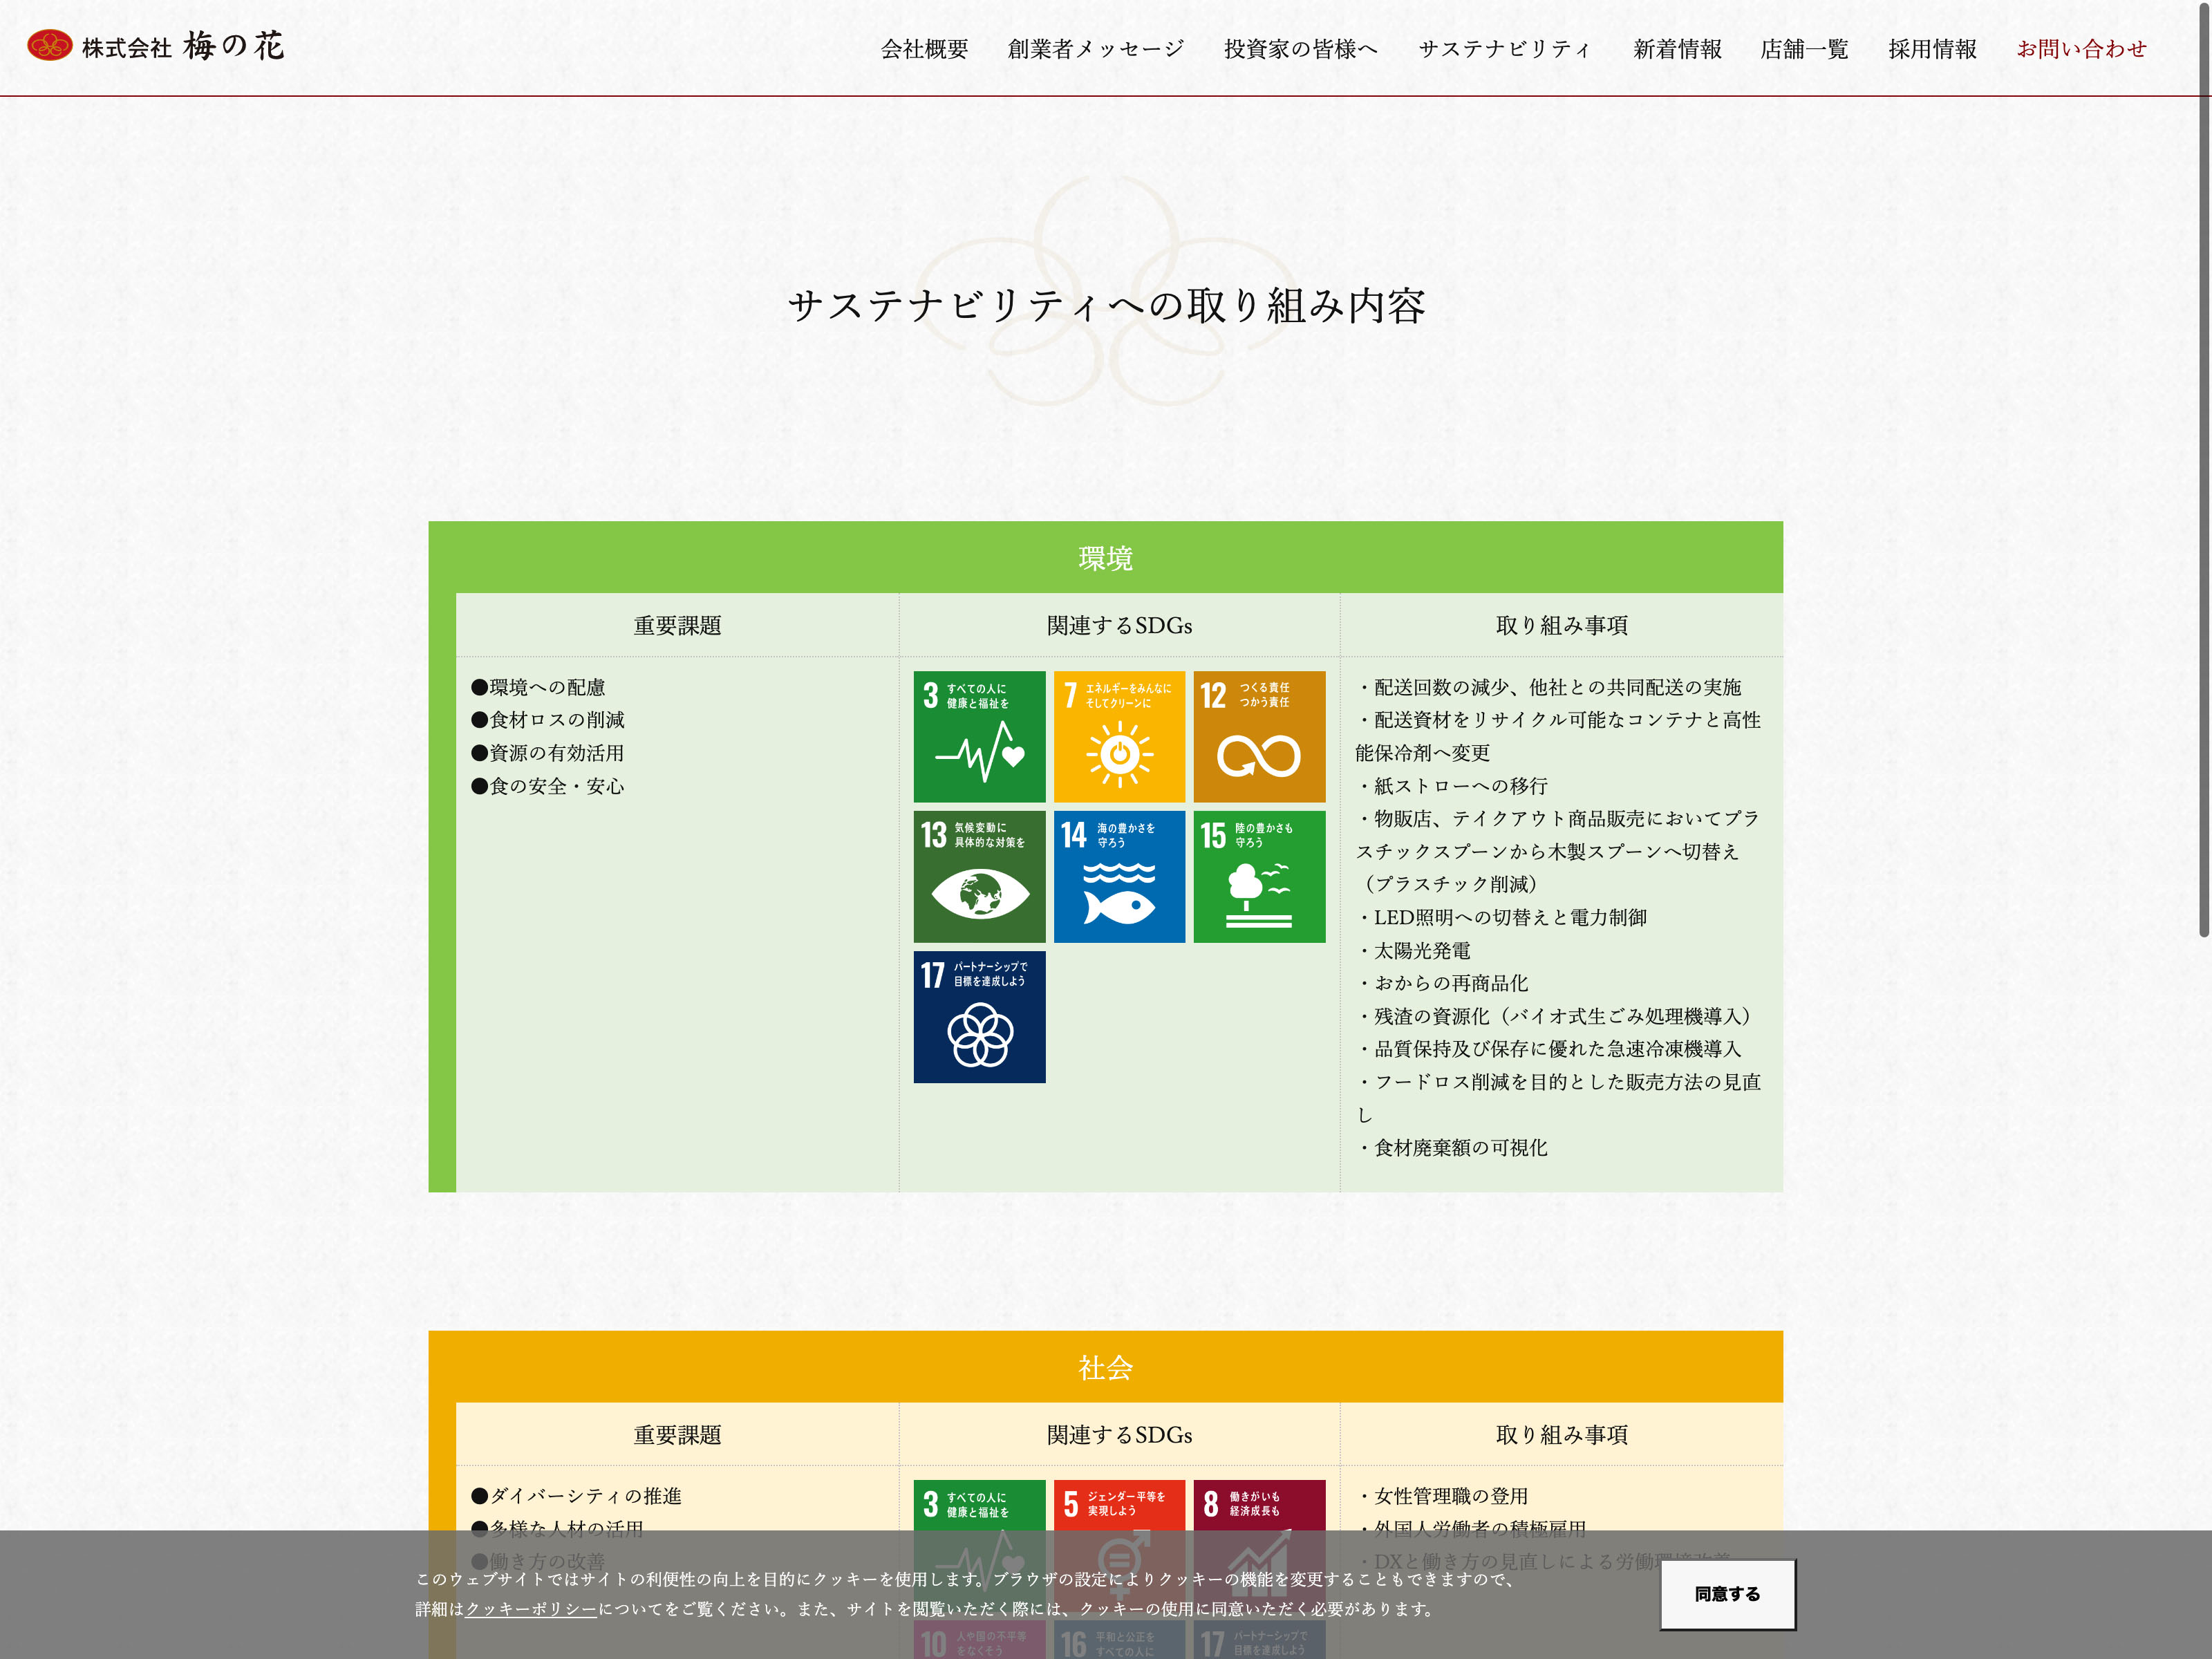Click SDG 5 gender equality icon
This screenshot has width=2212, height=1659.
pos(1119,1504)
